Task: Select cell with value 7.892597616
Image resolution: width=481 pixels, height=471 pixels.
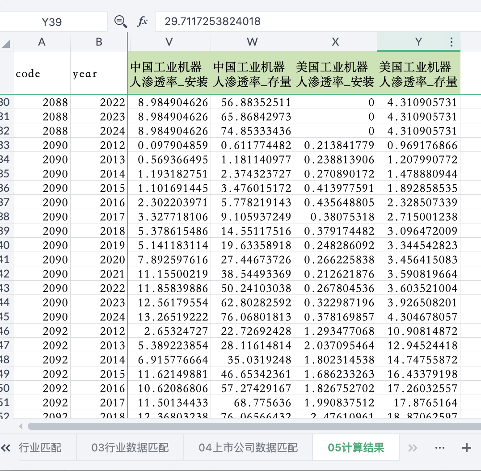Action: point(169,260)
